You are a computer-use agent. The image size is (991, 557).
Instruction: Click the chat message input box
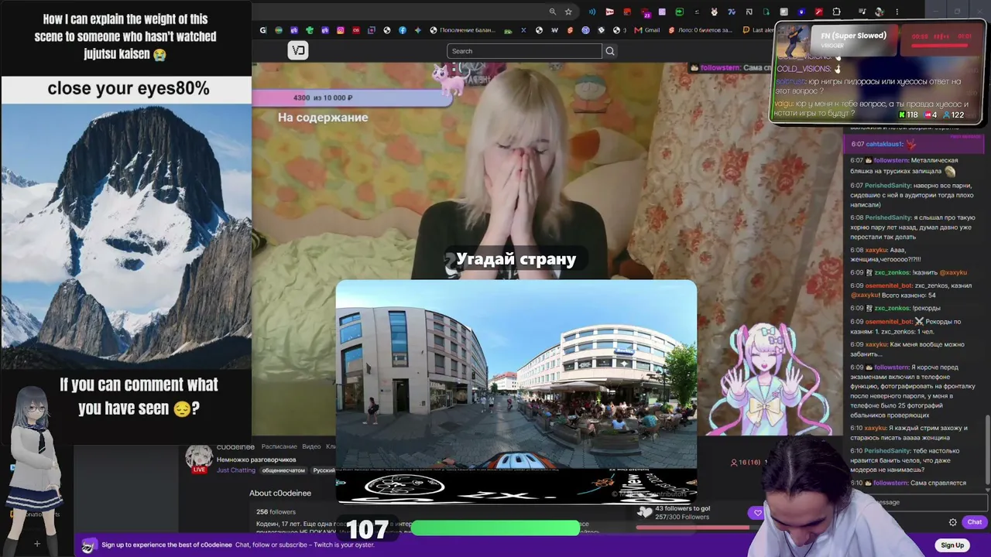(920, 502)
